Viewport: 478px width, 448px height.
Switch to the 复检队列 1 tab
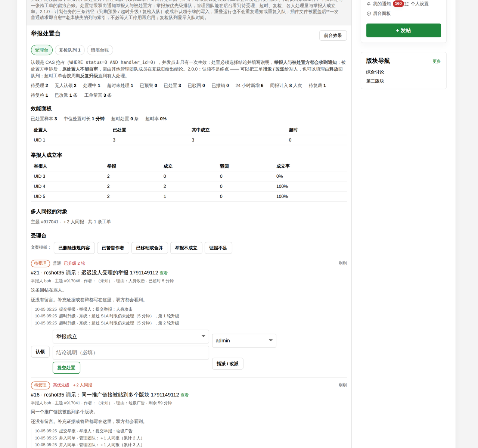pyautogui.click(x=69, y=50)
